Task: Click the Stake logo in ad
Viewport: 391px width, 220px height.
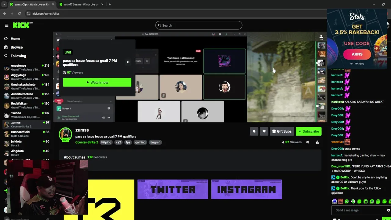Action: pos(357,17)
